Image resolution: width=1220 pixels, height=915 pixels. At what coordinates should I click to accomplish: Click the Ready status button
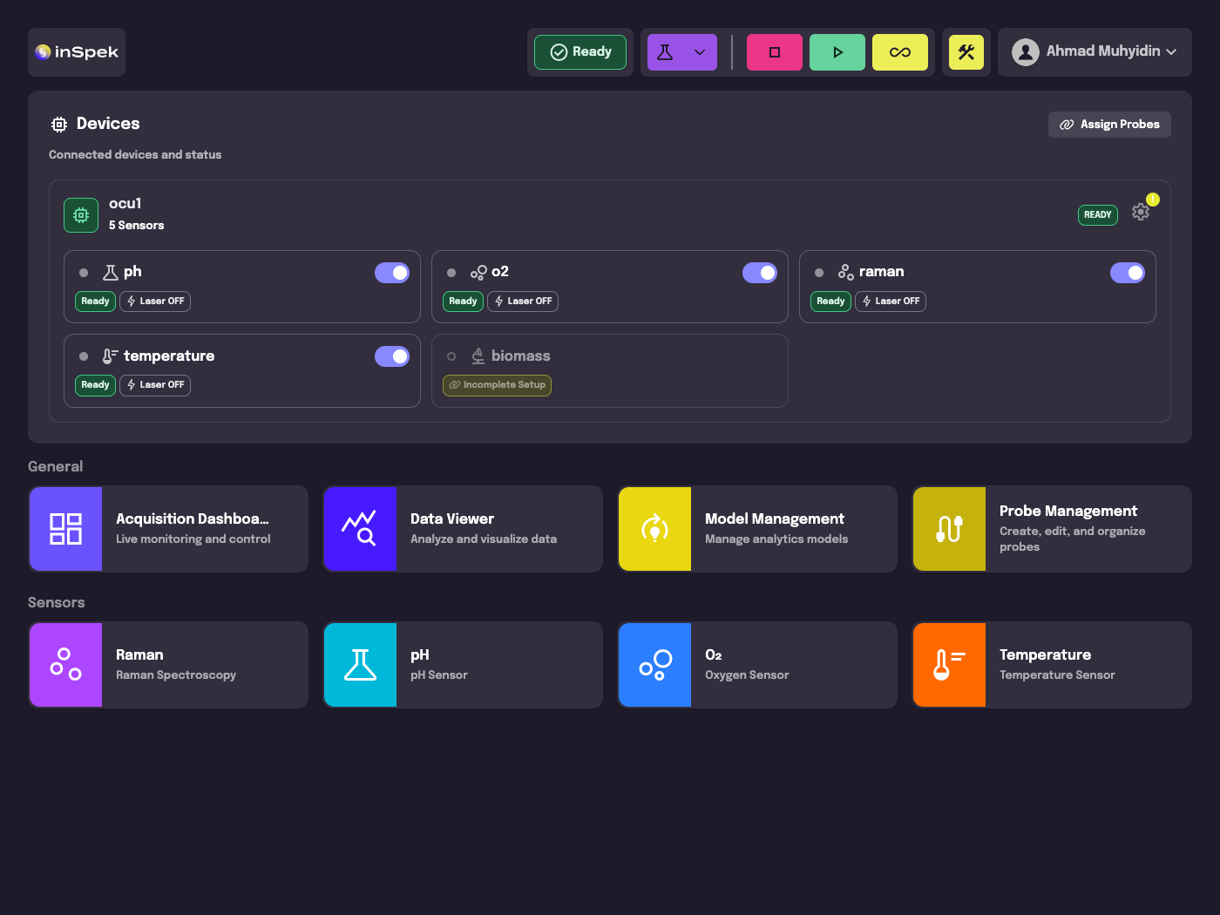click(x=580, y=52)
